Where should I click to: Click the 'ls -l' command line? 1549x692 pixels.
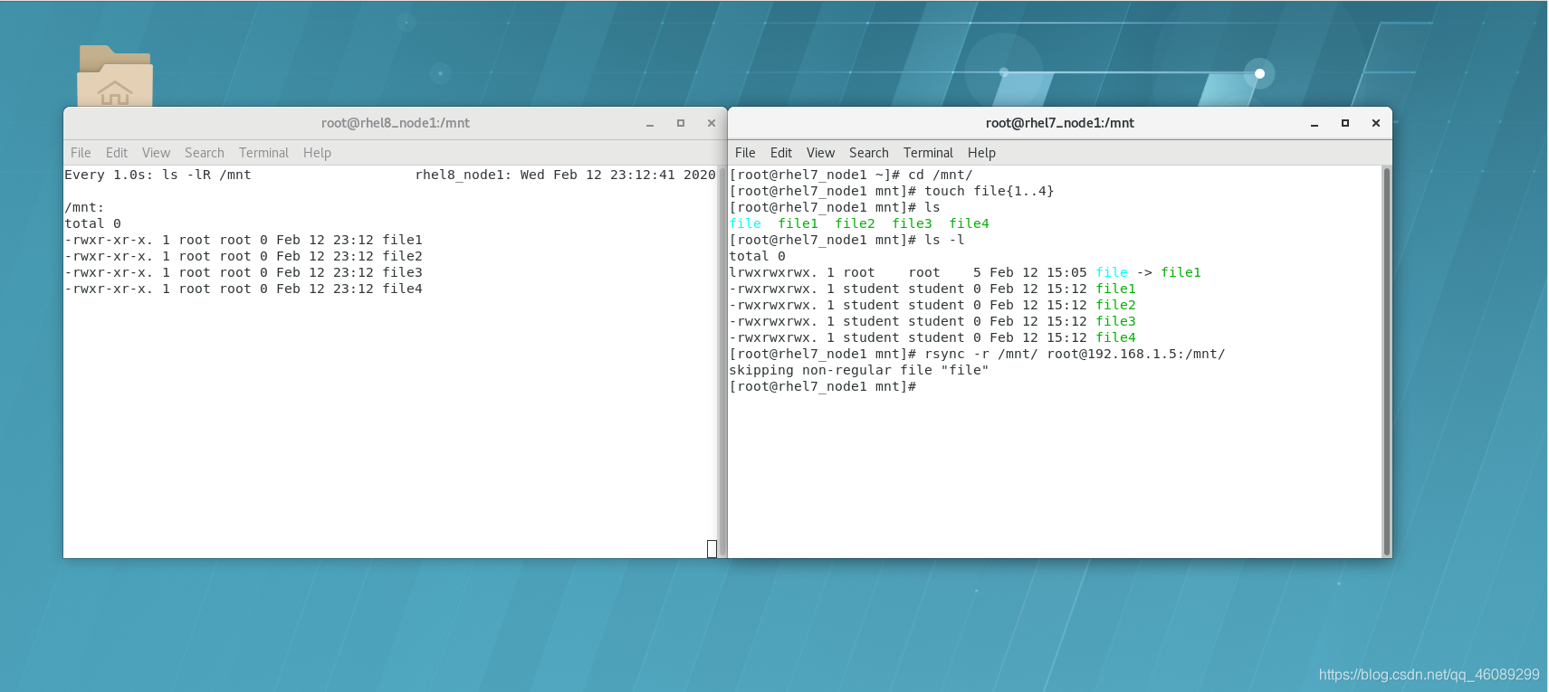pyautogui.click(x=846, y=240)
